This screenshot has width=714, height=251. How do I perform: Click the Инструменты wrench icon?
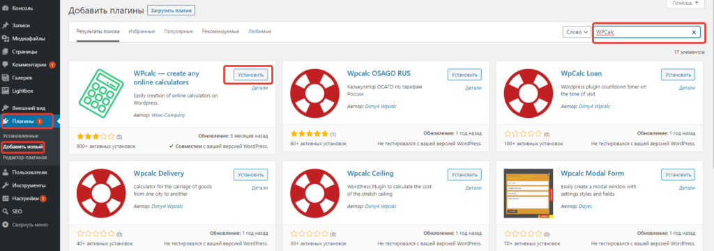(x=6, y=185)
